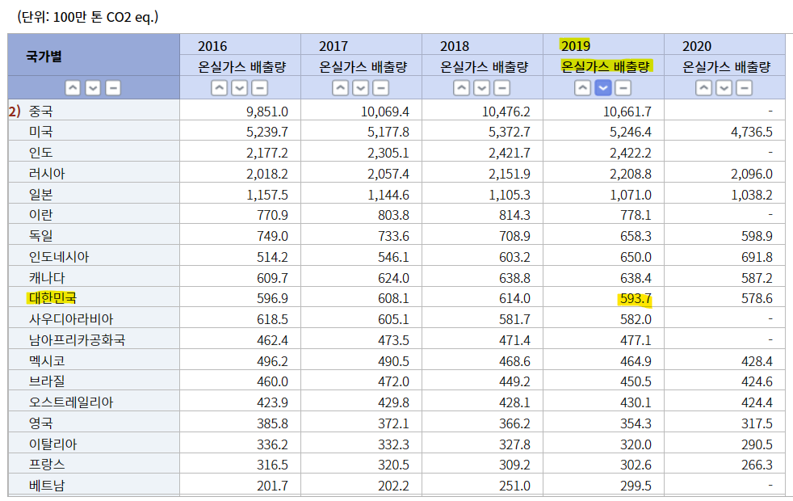Click the footnote marker 2) beside 중국
Screen dimensions: 793x501
tap(15, 112)
